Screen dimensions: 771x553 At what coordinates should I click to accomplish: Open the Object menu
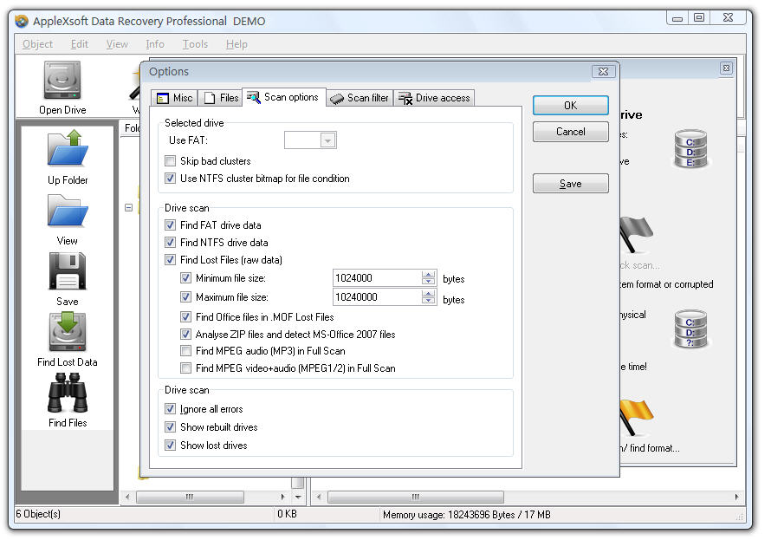coord(37,44)
